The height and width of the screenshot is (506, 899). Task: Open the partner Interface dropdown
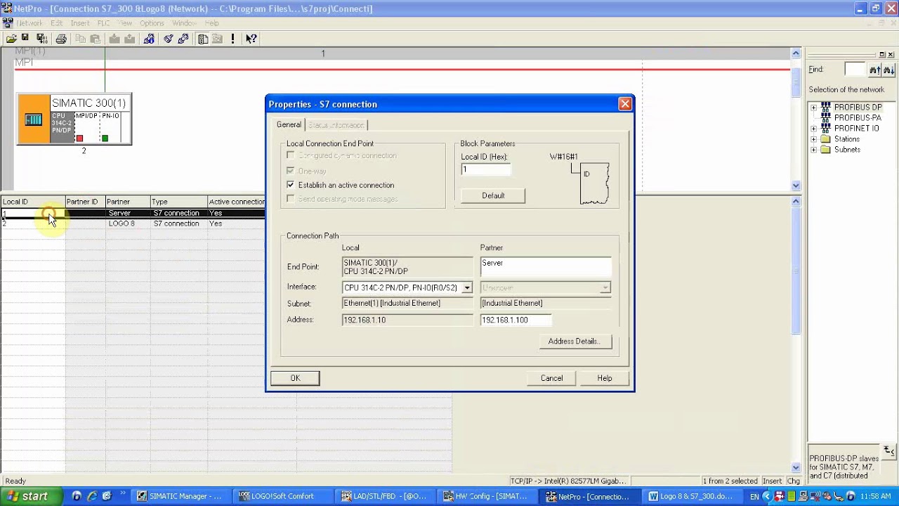coord(605,287)
